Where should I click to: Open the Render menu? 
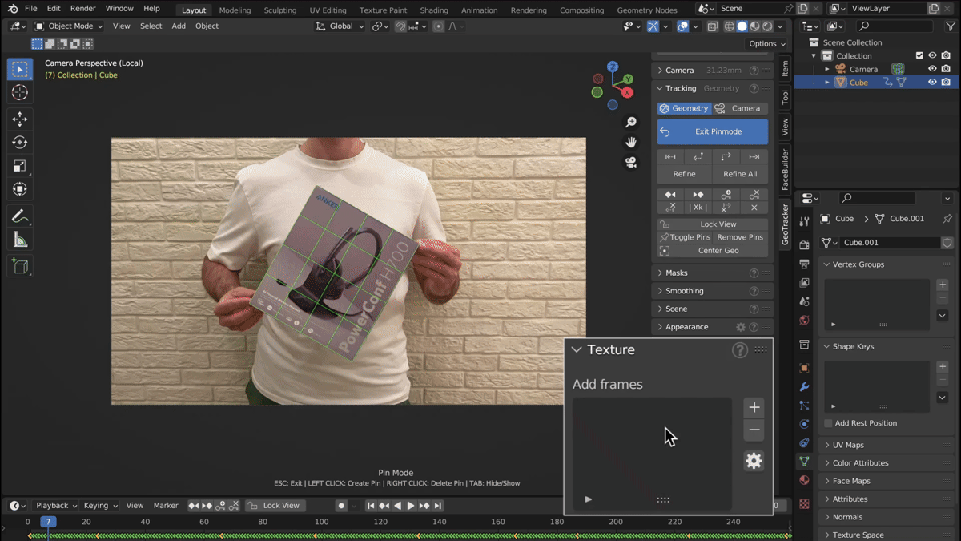pos(82,9)
